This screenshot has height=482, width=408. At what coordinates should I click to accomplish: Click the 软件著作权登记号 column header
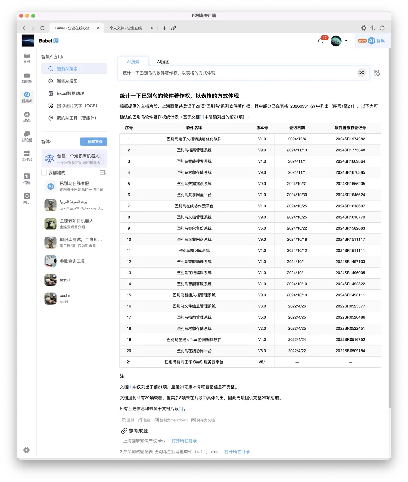(x=350, y=128)
